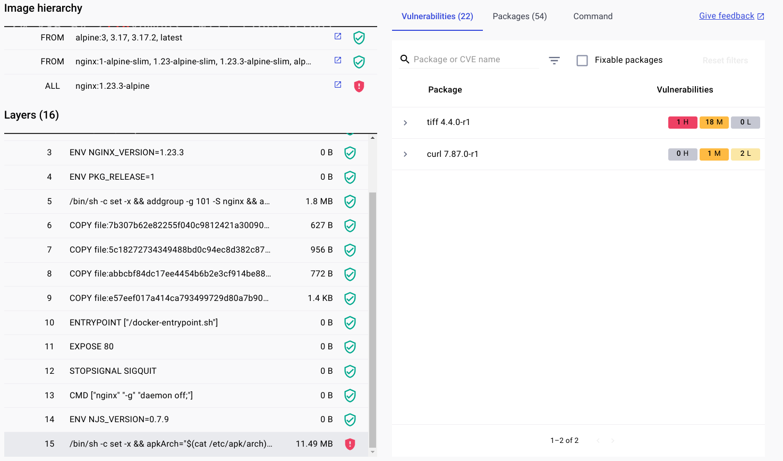
Task: Click red alert shield on layer 15
Action: point(350,444)
